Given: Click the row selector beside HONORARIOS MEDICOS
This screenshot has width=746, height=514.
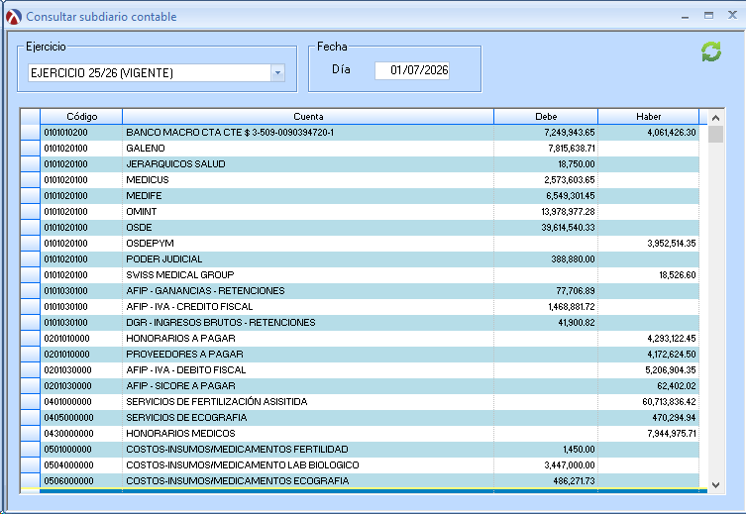Looking at the screenshot, I should click(x=31, y=434).
